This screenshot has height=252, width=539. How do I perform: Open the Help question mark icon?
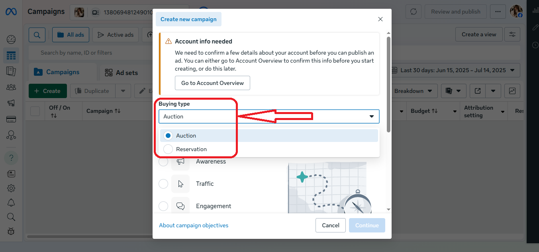11,158
